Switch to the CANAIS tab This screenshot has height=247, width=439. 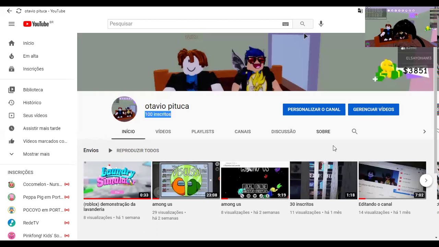click(x=243, y=131)
